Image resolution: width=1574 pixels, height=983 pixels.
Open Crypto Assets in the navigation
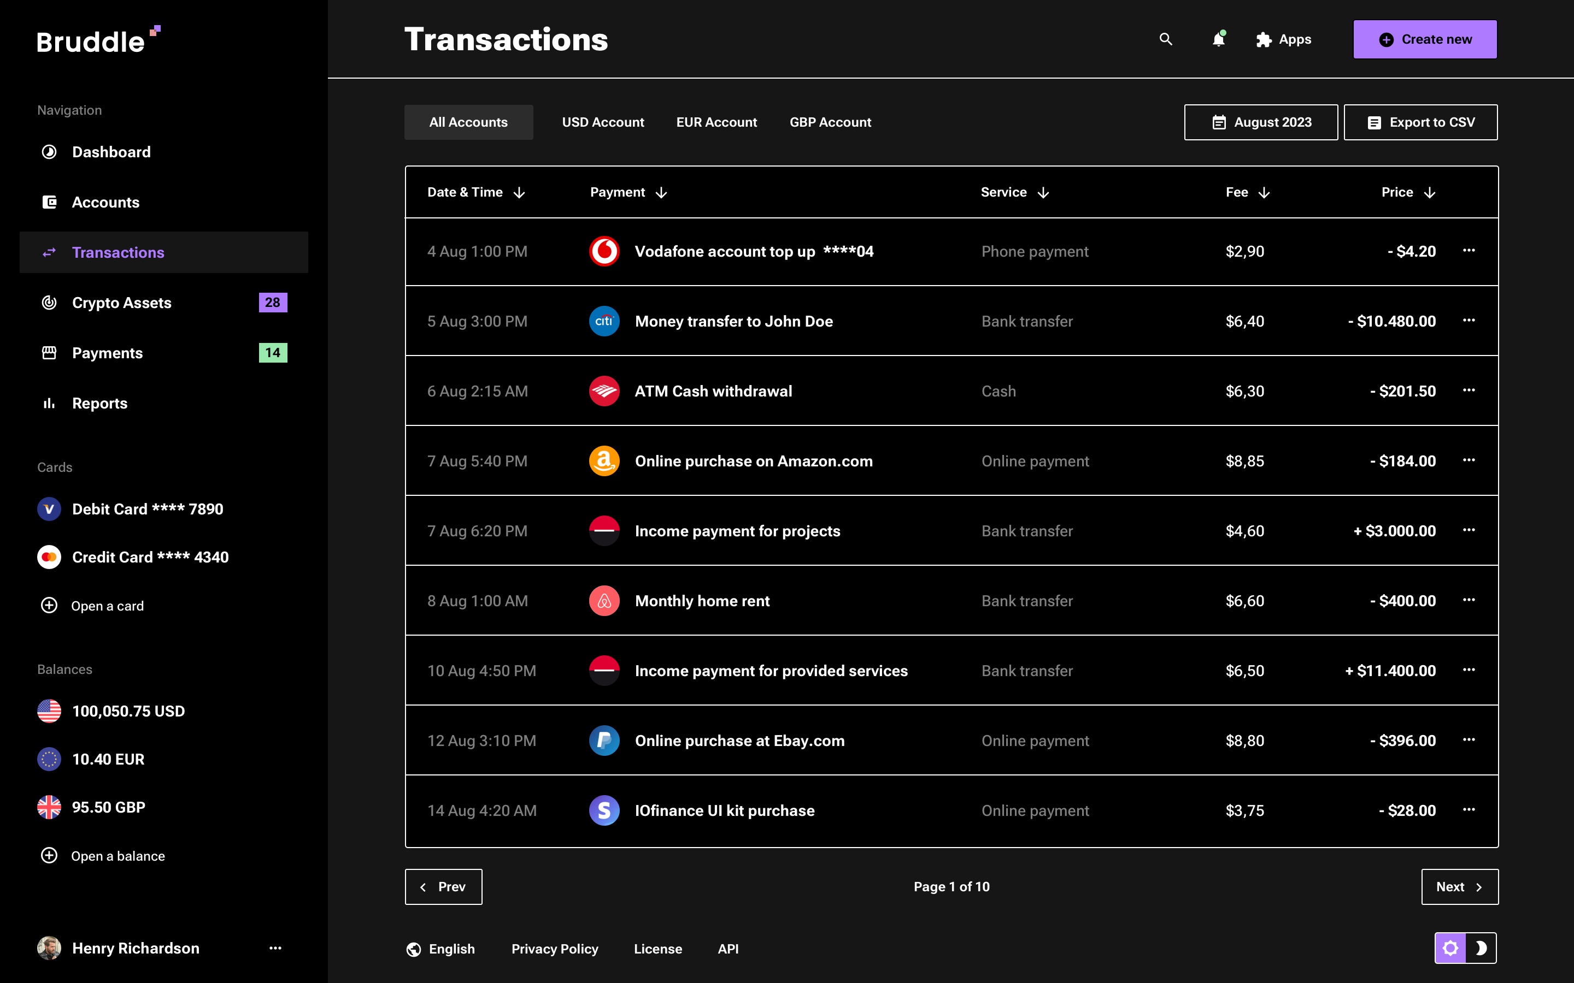point(122,303)
